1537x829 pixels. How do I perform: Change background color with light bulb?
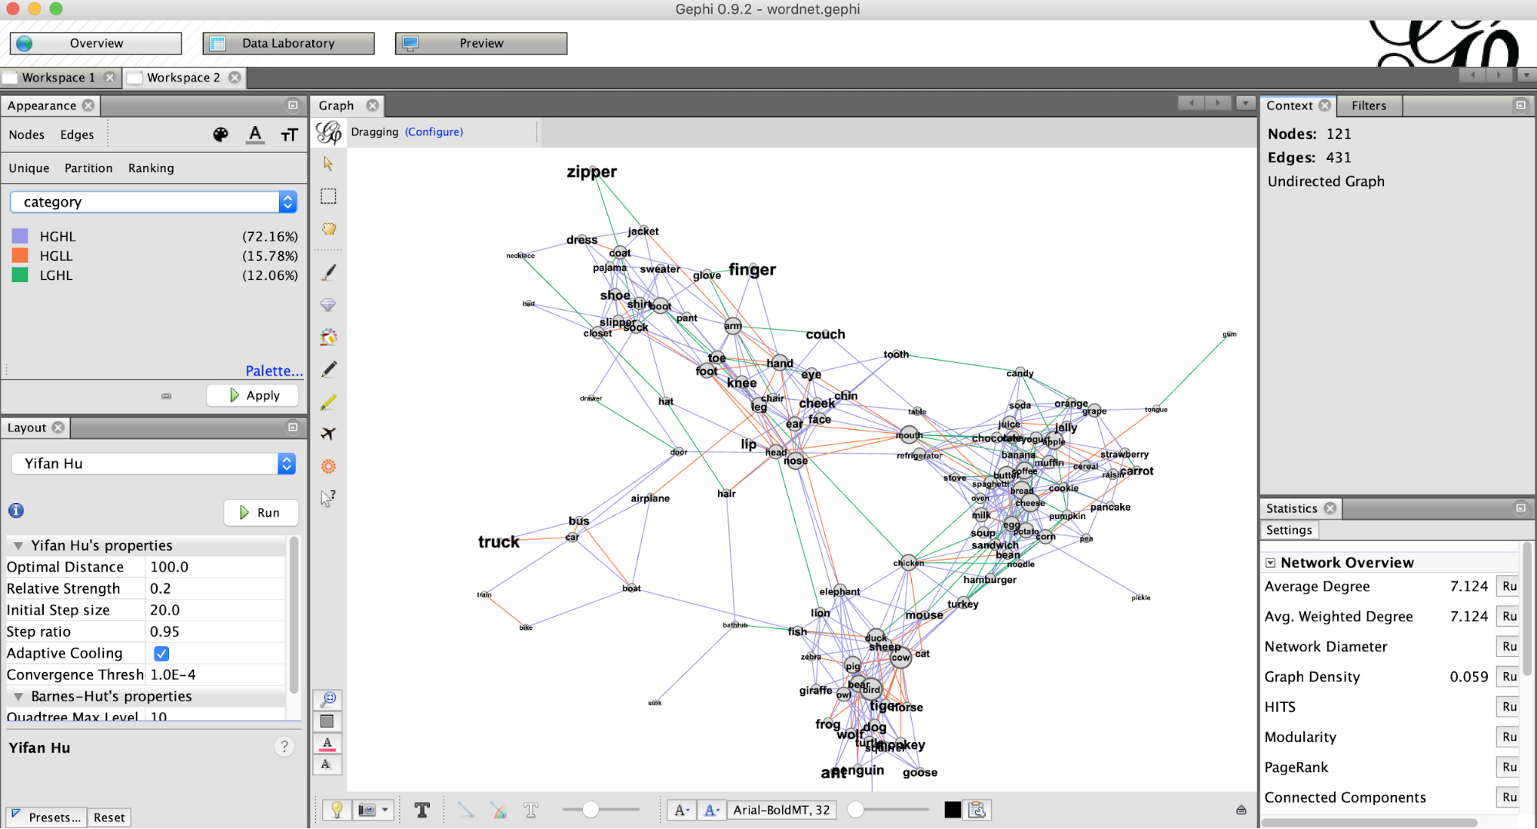[x=337, y=810]
